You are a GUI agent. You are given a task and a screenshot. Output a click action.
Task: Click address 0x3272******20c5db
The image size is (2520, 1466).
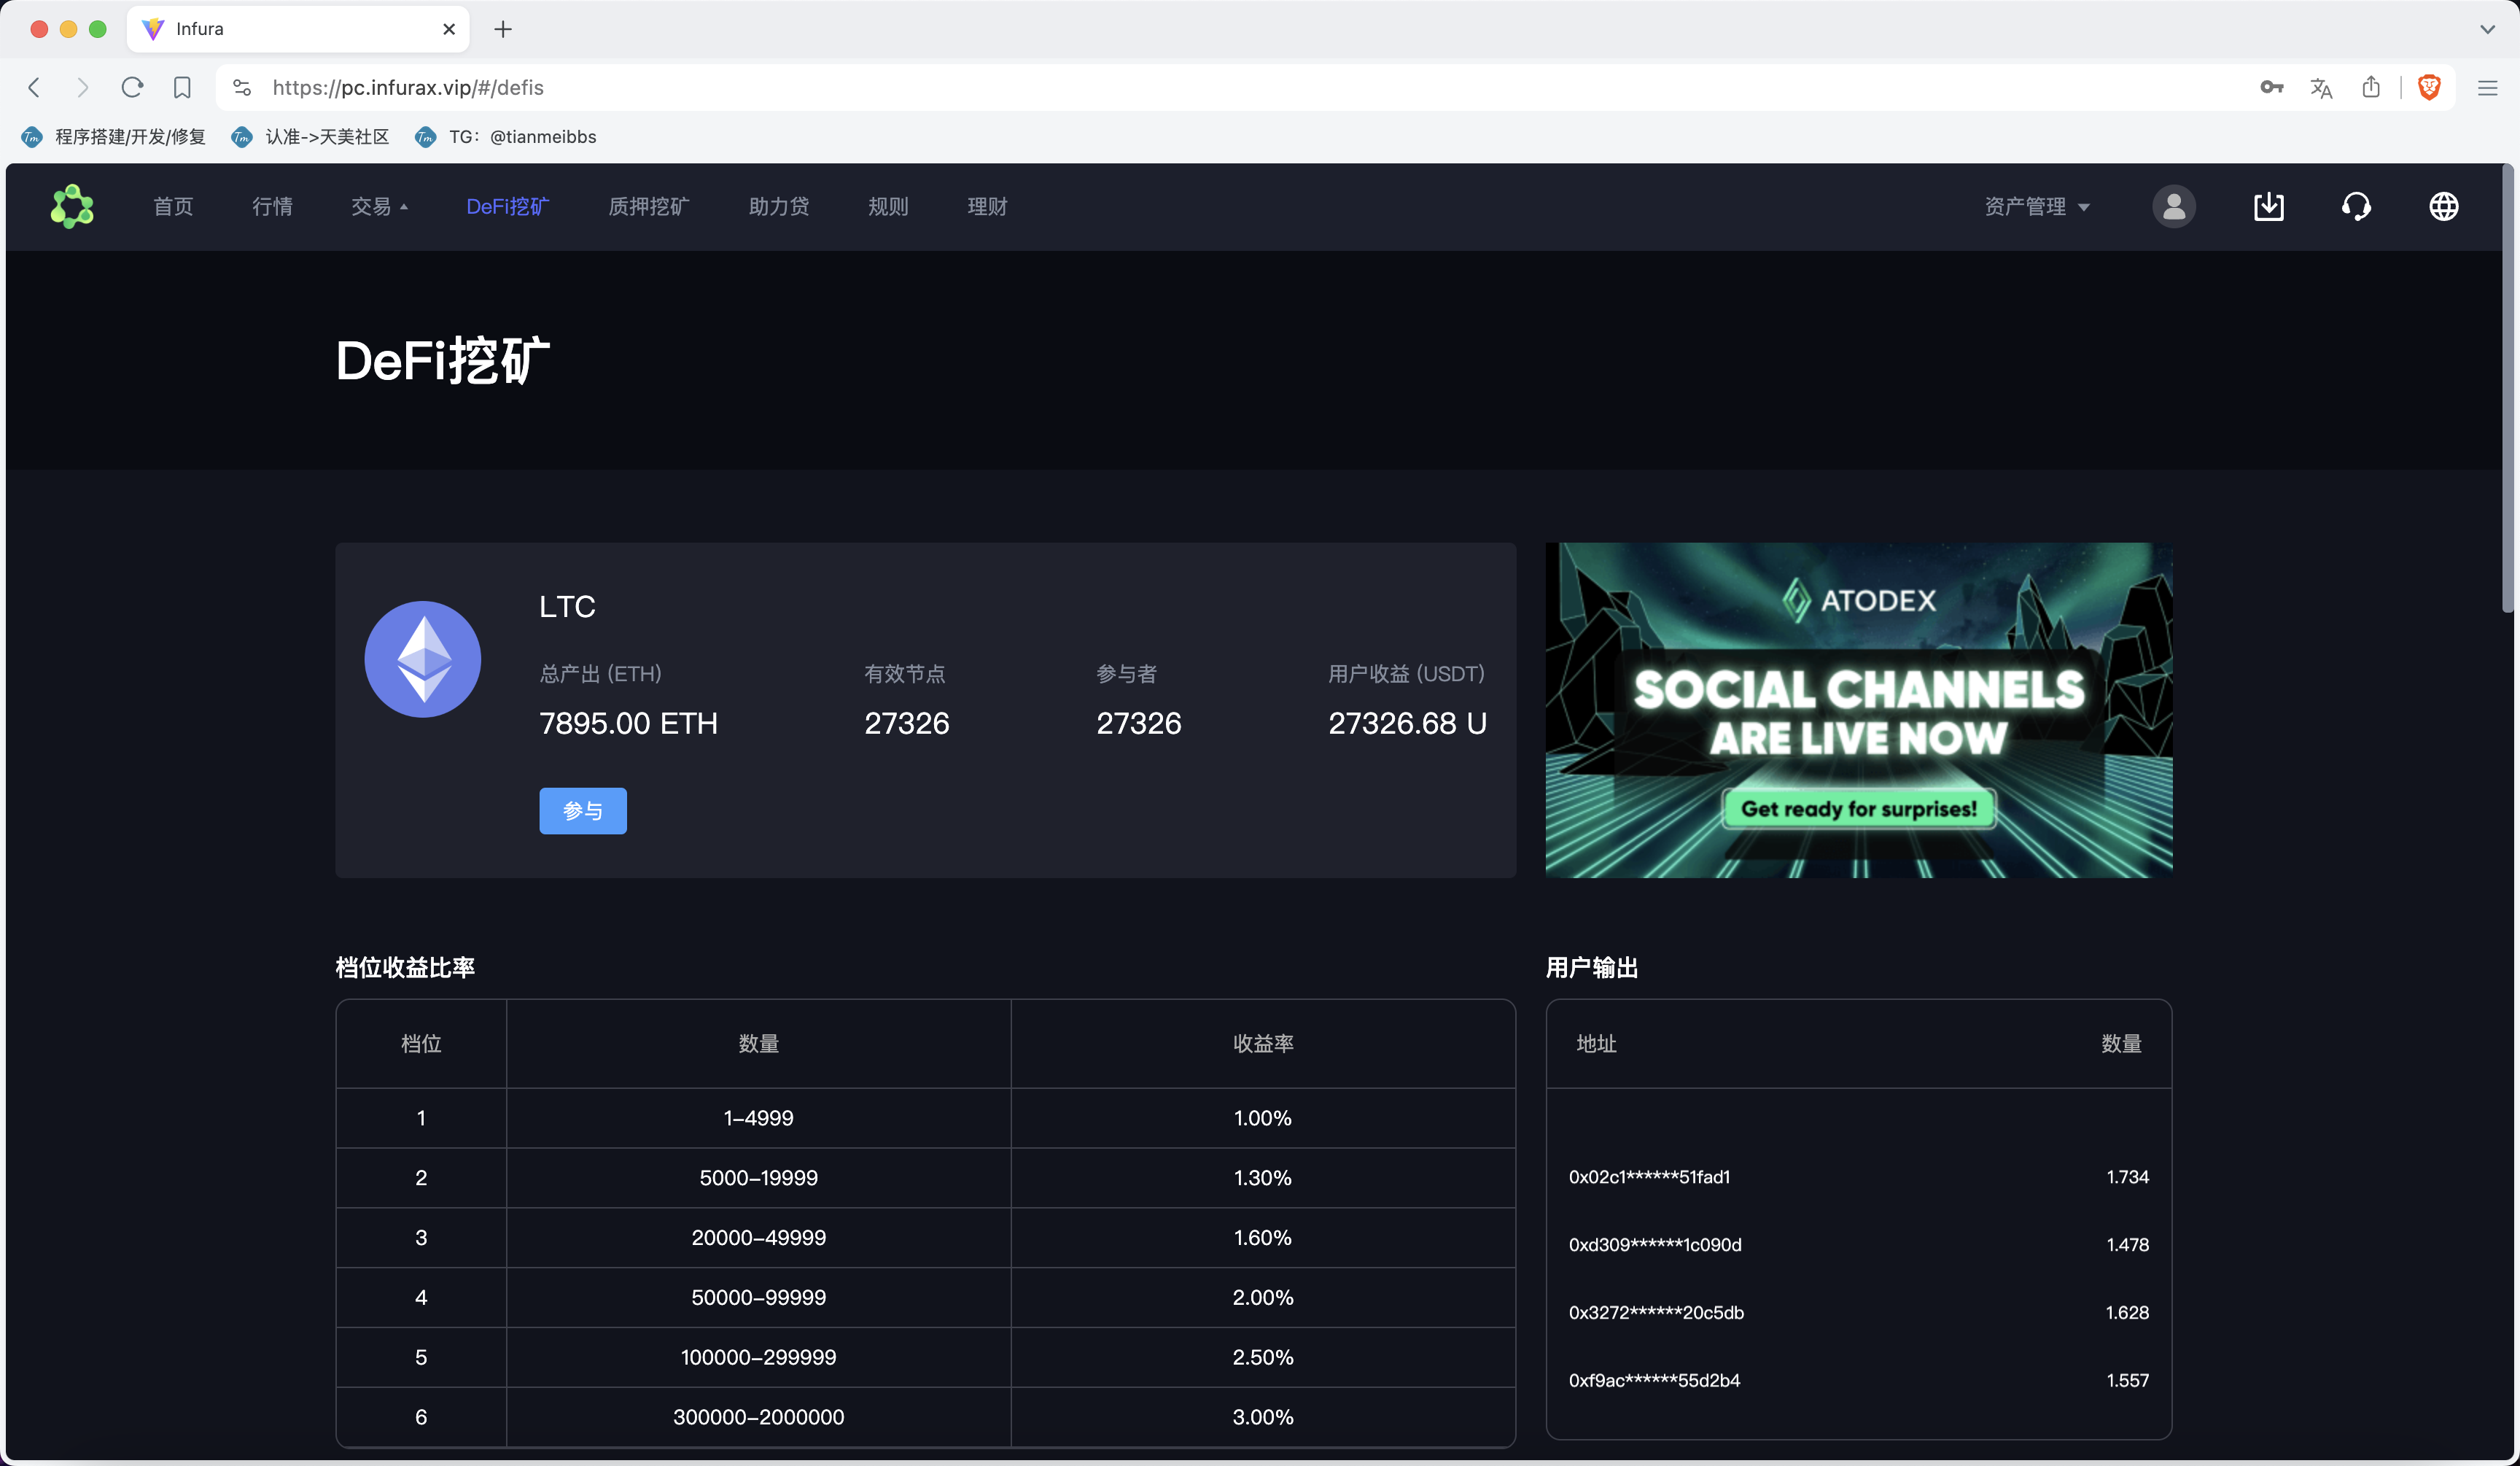(x=1656, y=1312)
